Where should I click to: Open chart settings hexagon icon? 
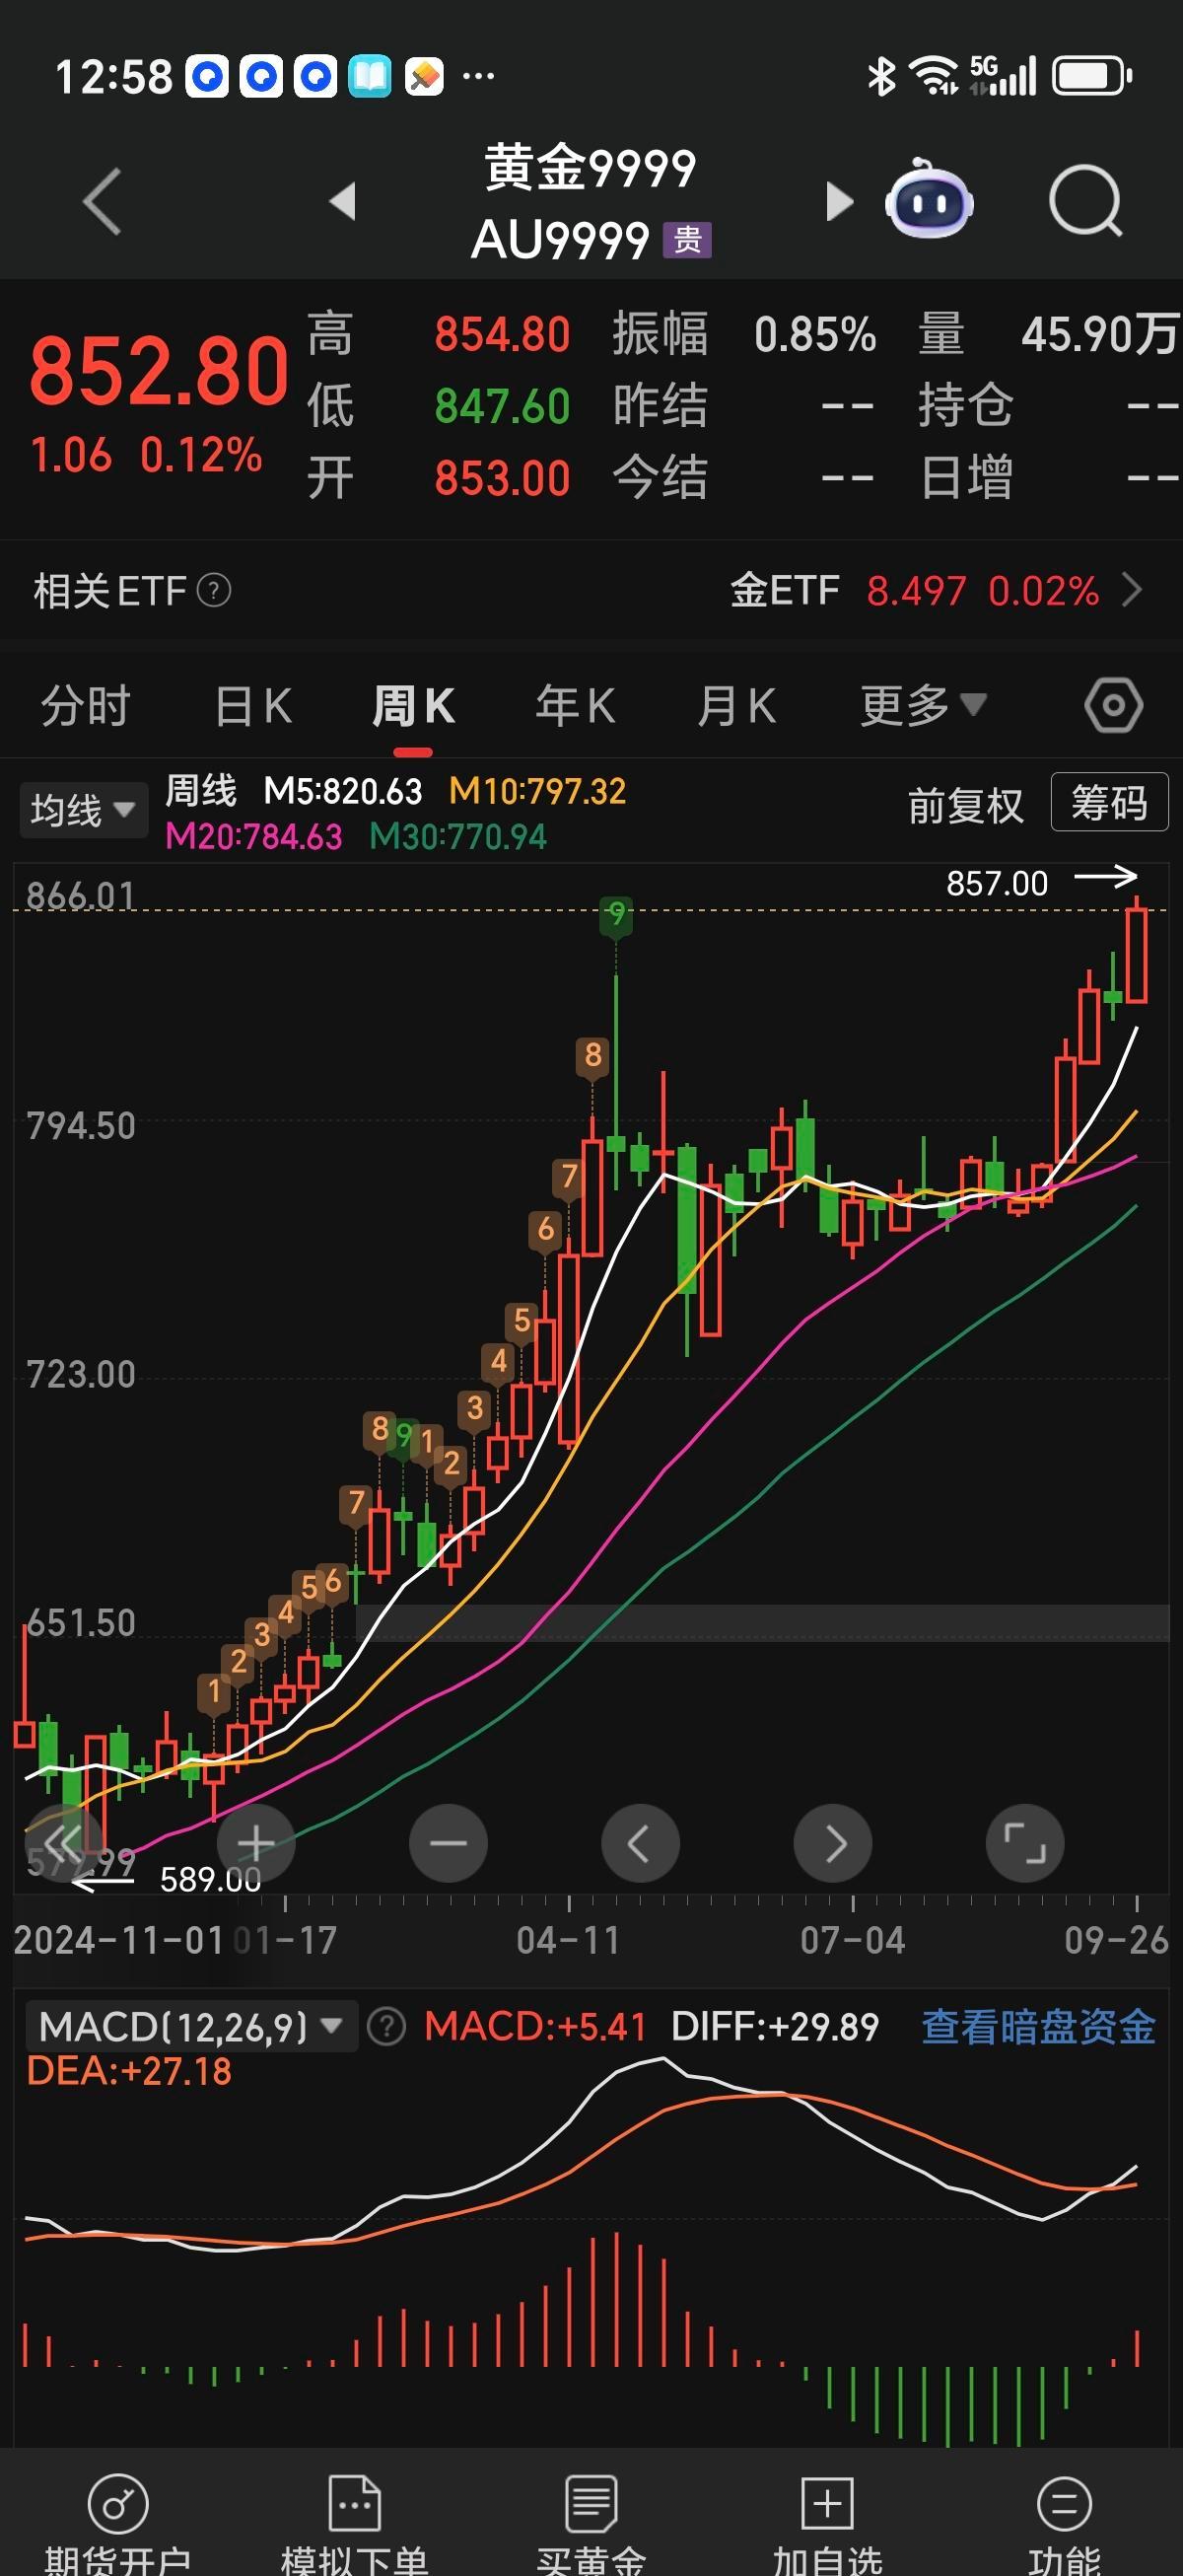pos(1113,706)
